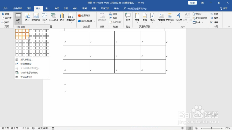Open the Shapes (形状) gallery
The width and height of the screenshot is (232, 130).
44,18
